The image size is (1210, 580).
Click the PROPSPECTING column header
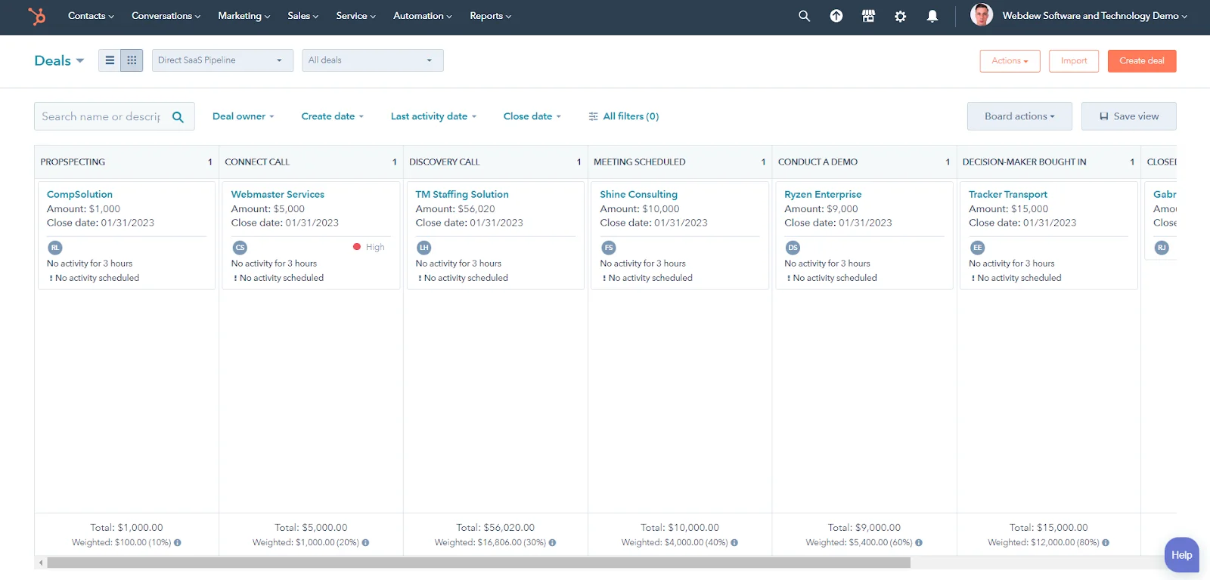pos(126,162)
